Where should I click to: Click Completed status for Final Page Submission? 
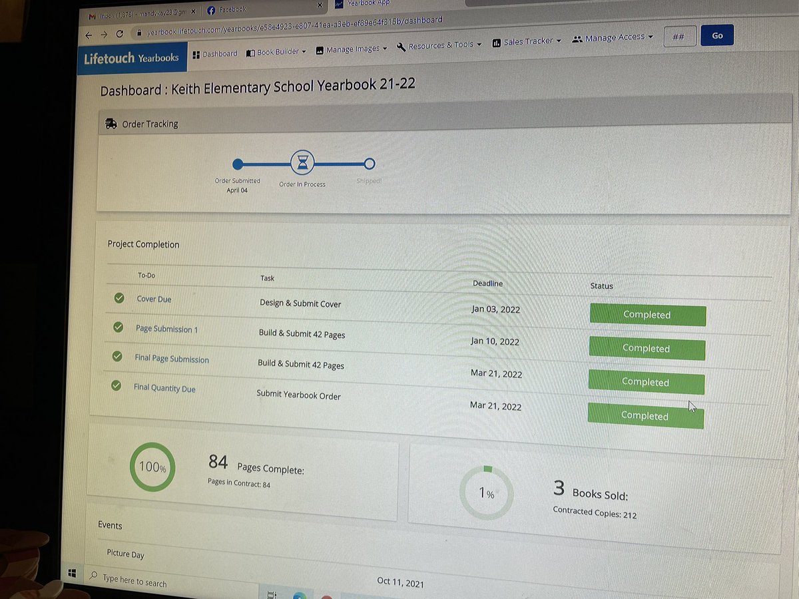coord(645,381)
